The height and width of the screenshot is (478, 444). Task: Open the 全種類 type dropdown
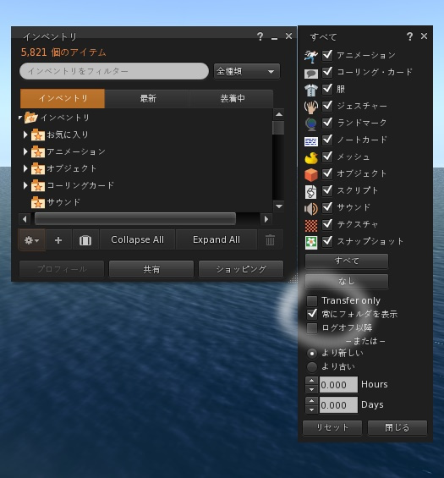[x=247, y=72]
